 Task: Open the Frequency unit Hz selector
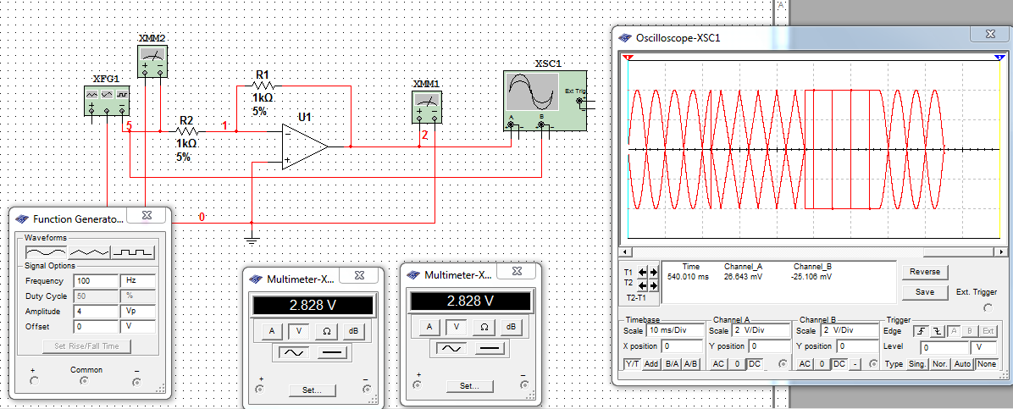click(137, 281)
